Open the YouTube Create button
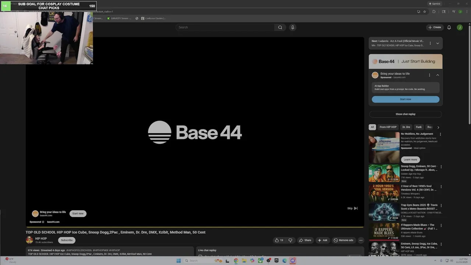 (435, 27)
